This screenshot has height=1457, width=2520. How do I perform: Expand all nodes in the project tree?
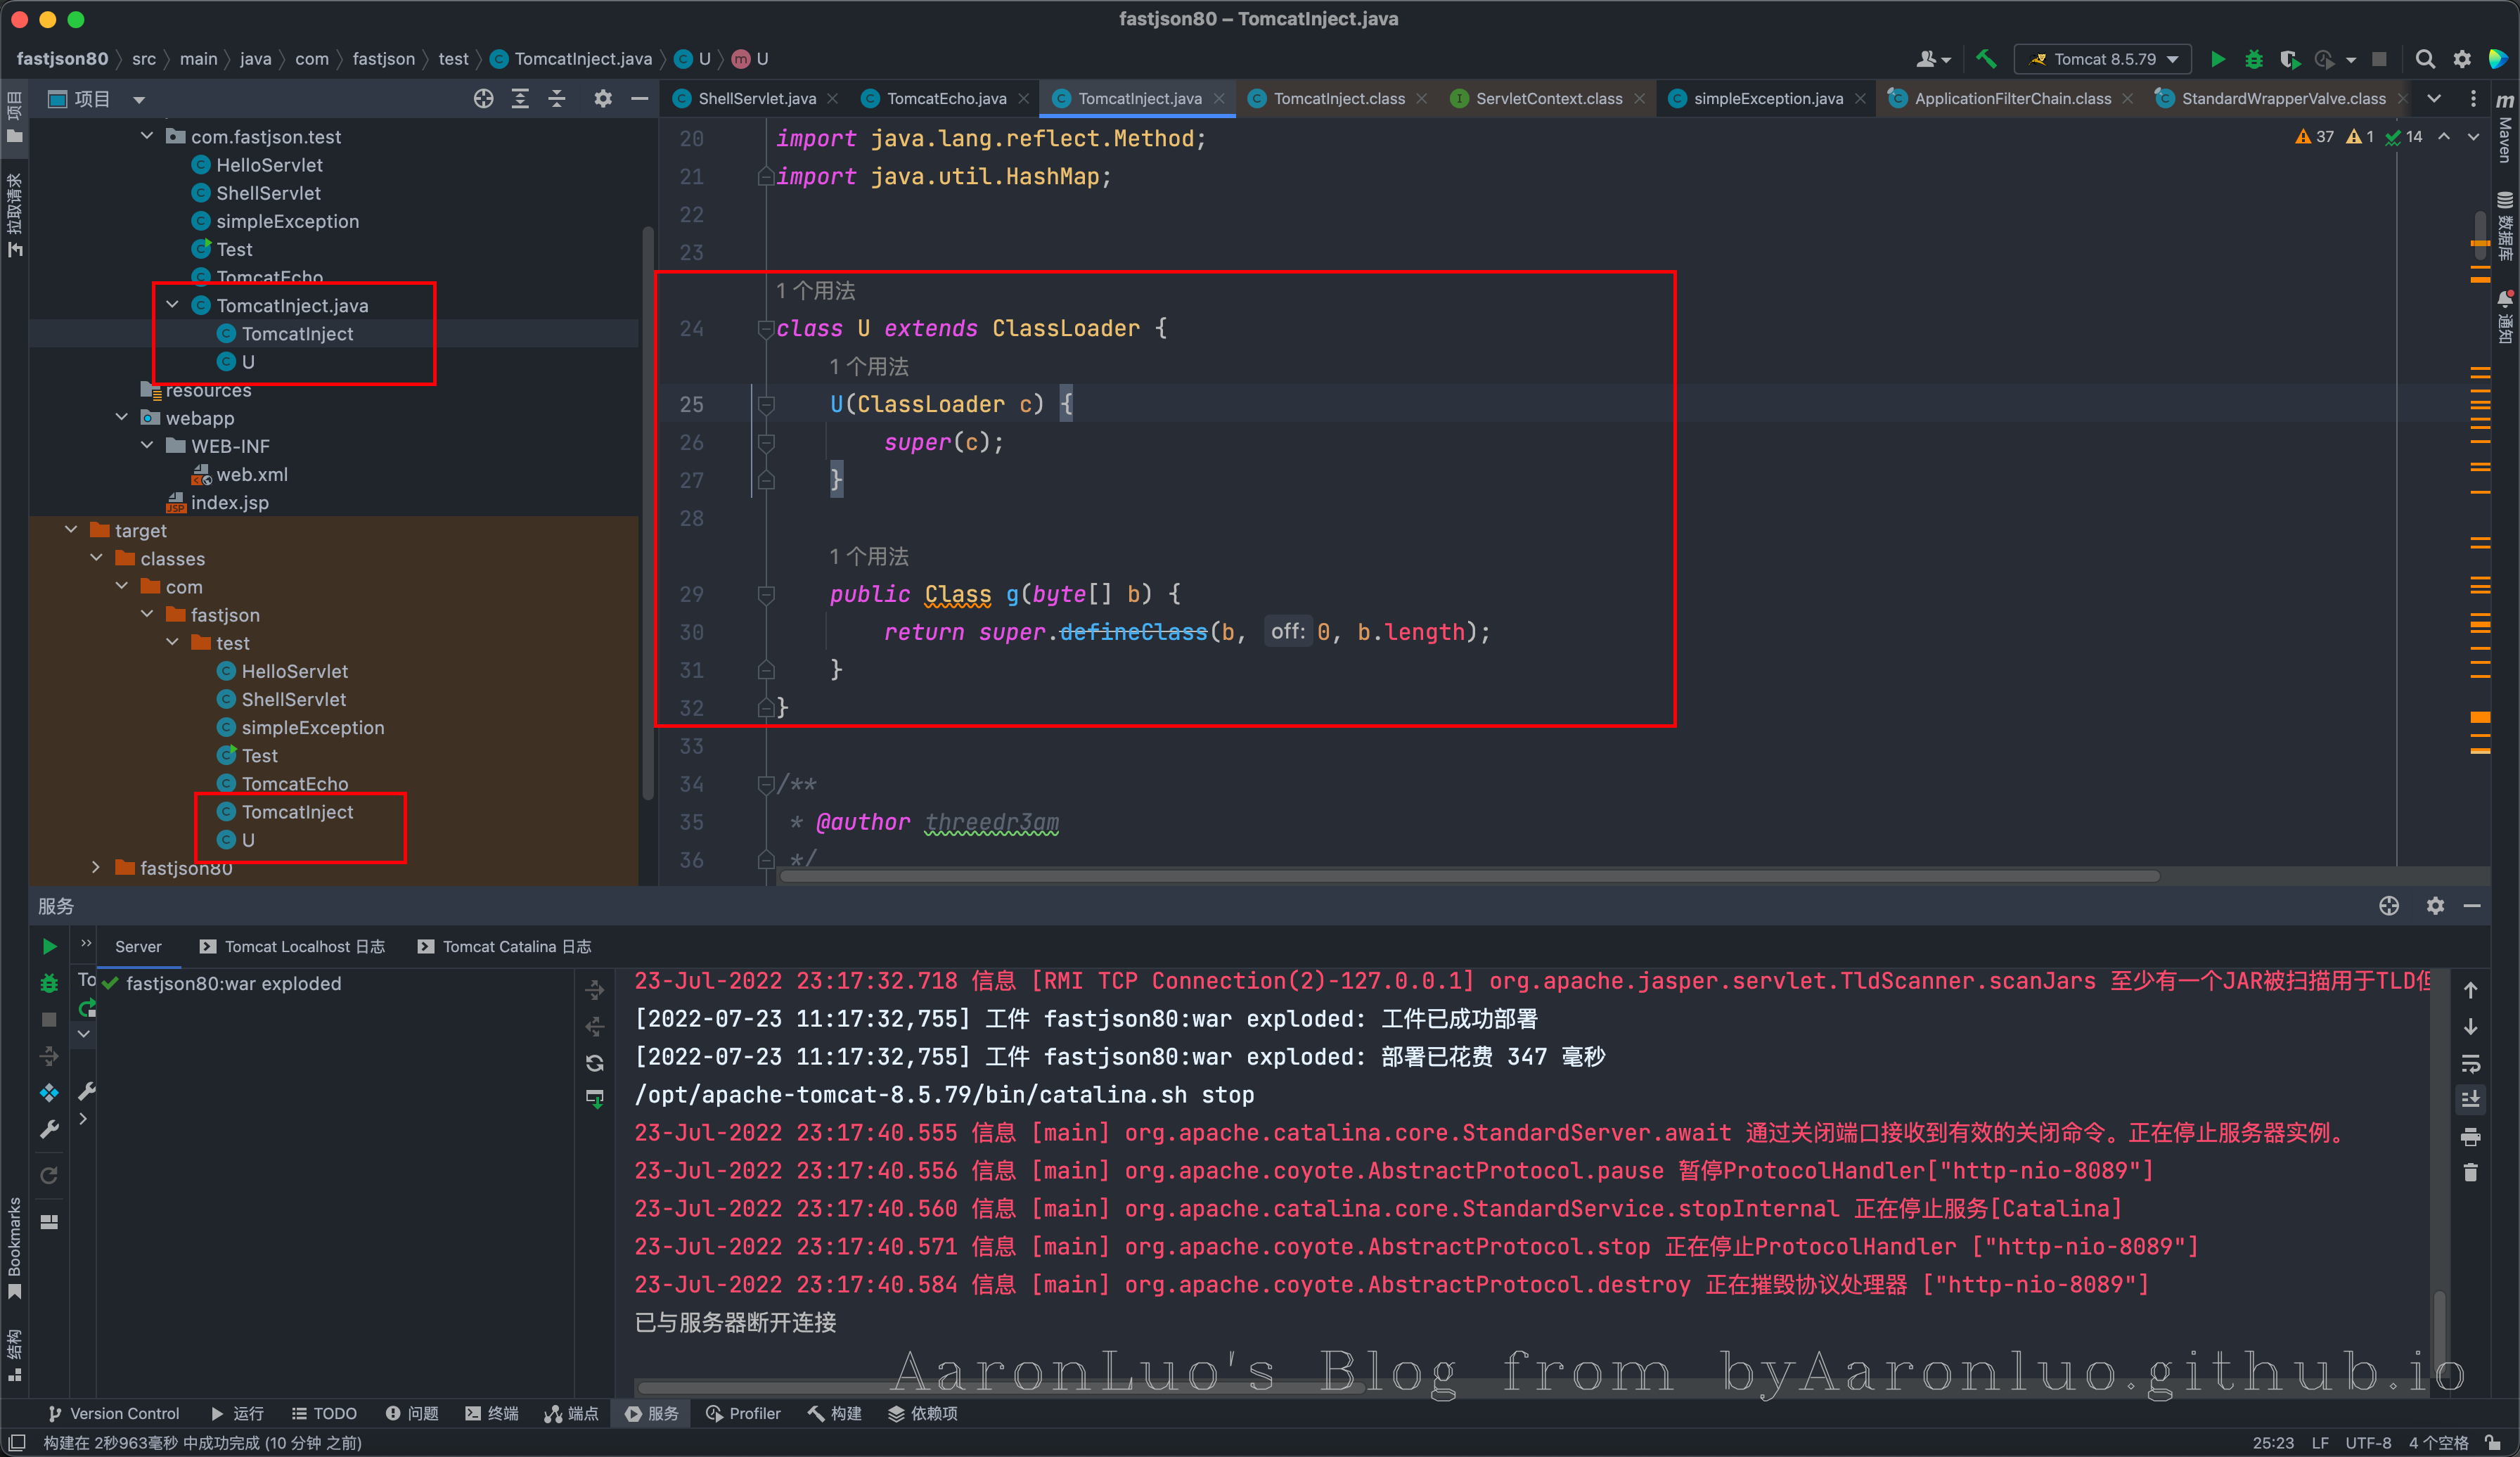click(x=520, y=98)
